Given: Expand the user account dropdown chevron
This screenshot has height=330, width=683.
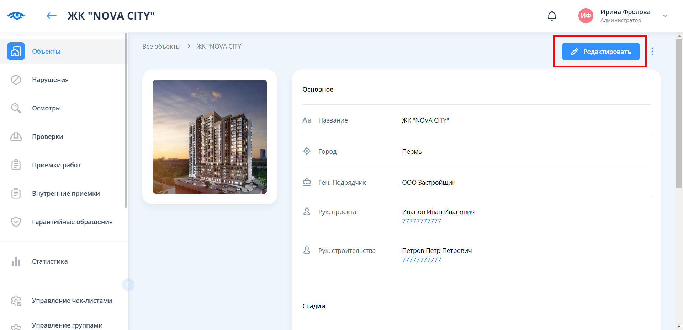Looking at the screenshot, I should click(x=665, y=16).
